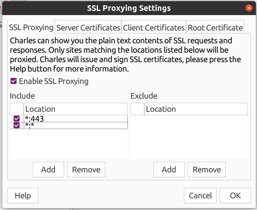The image size is (257, 210).
Task: Click the Exclude Location column header
Action: tap(196, 109)
